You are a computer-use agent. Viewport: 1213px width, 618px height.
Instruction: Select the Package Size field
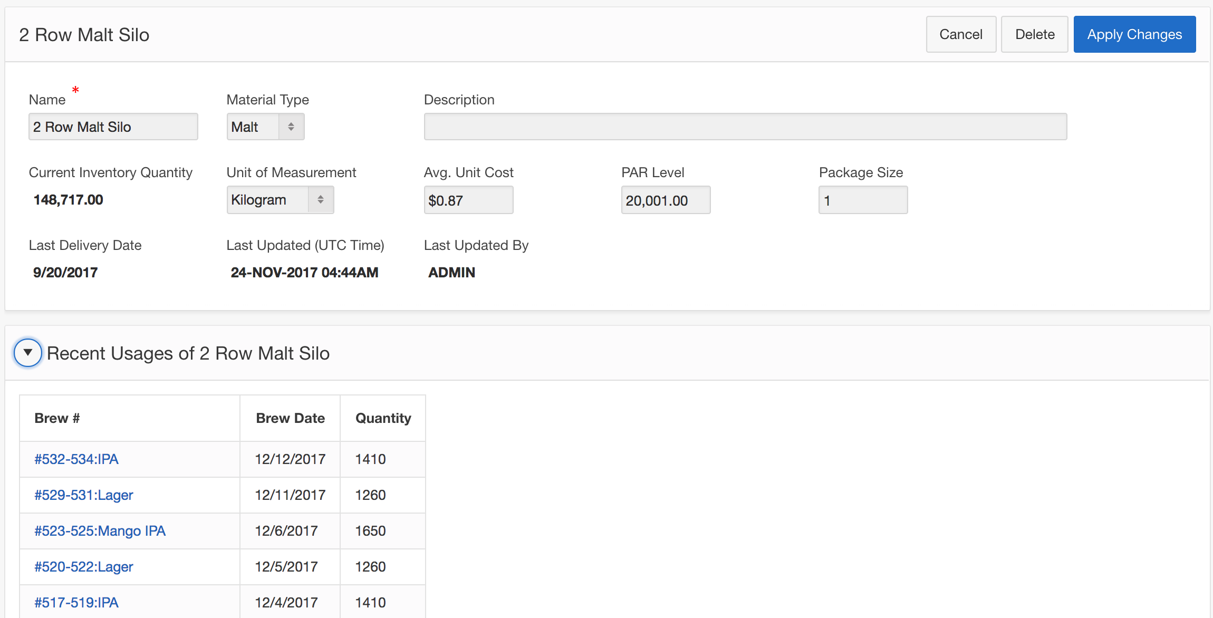pos(862,200)
